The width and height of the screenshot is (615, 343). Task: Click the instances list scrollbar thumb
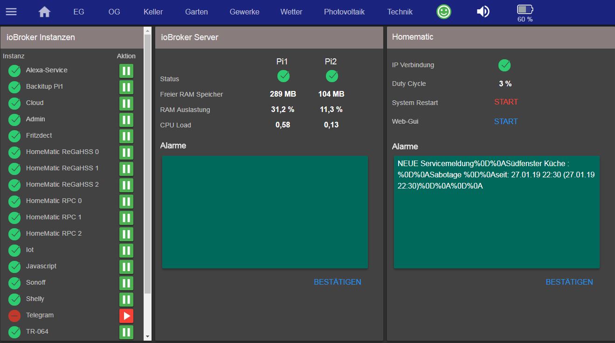[x=148, y=163]
